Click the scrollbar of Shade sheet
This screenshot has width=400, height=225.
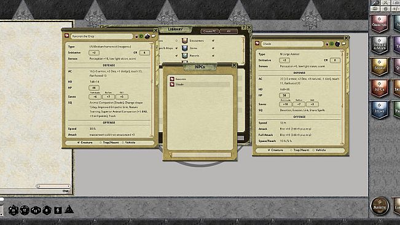click(342, 97)
